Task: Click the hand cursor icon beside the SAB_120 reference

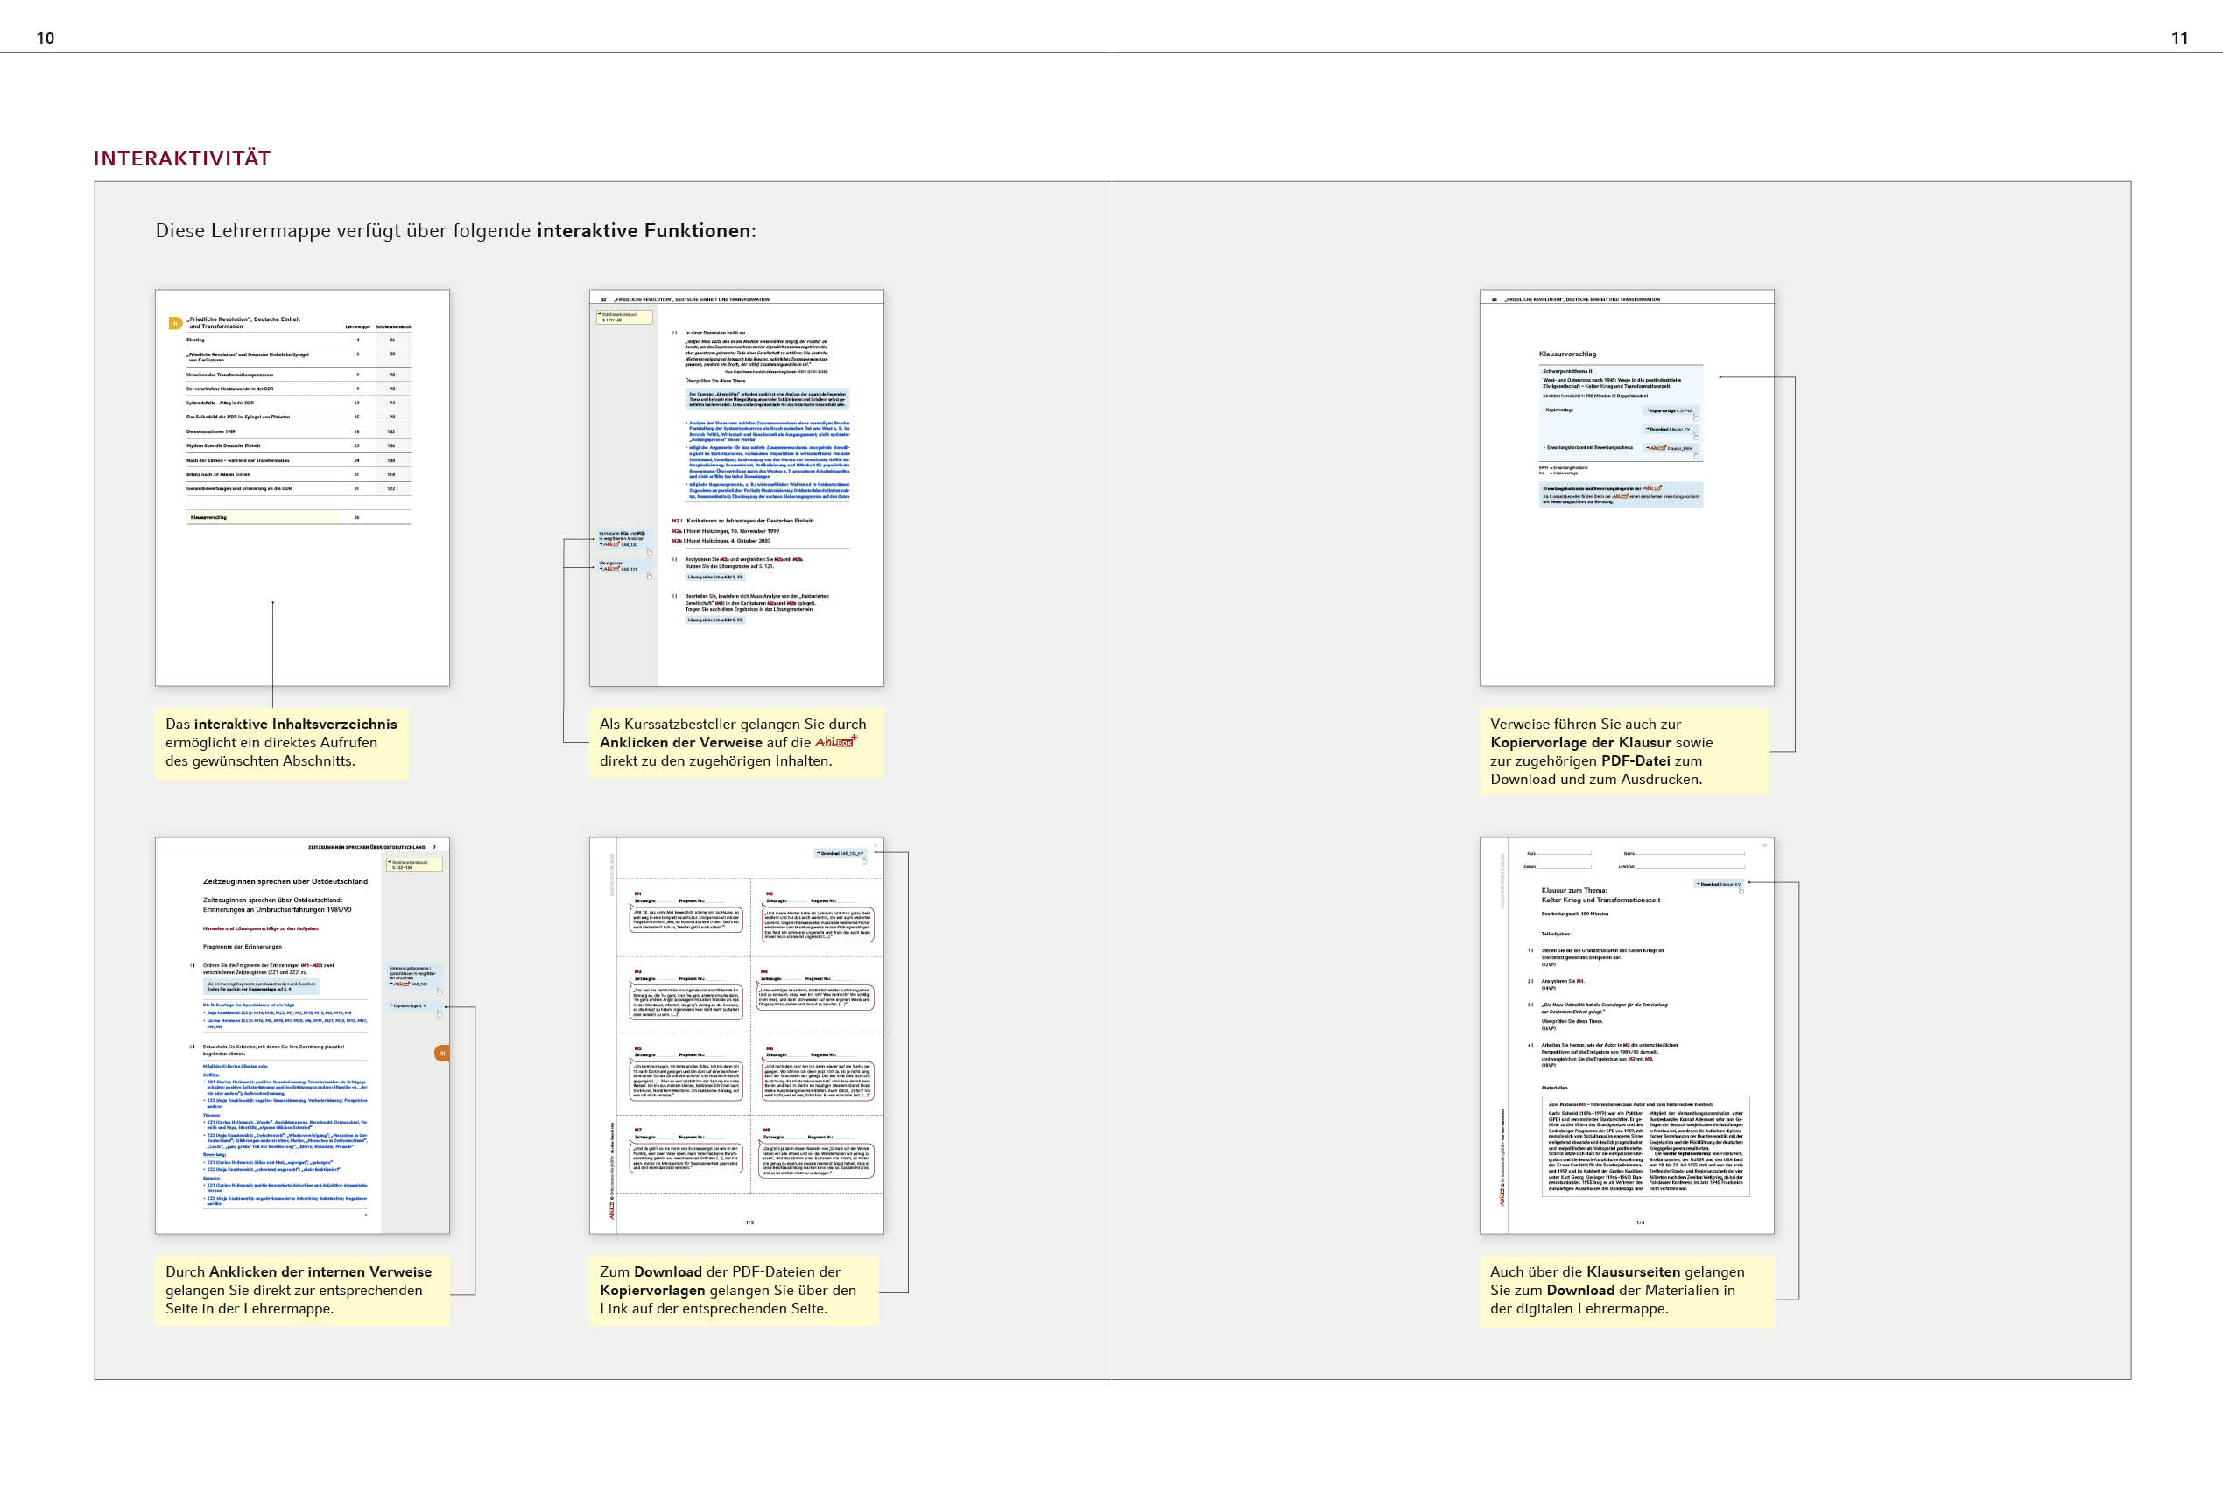Action: pos(650,551)
